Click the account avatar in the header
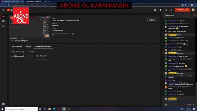The height and width of the screenshot is (111, 197). 193,10
